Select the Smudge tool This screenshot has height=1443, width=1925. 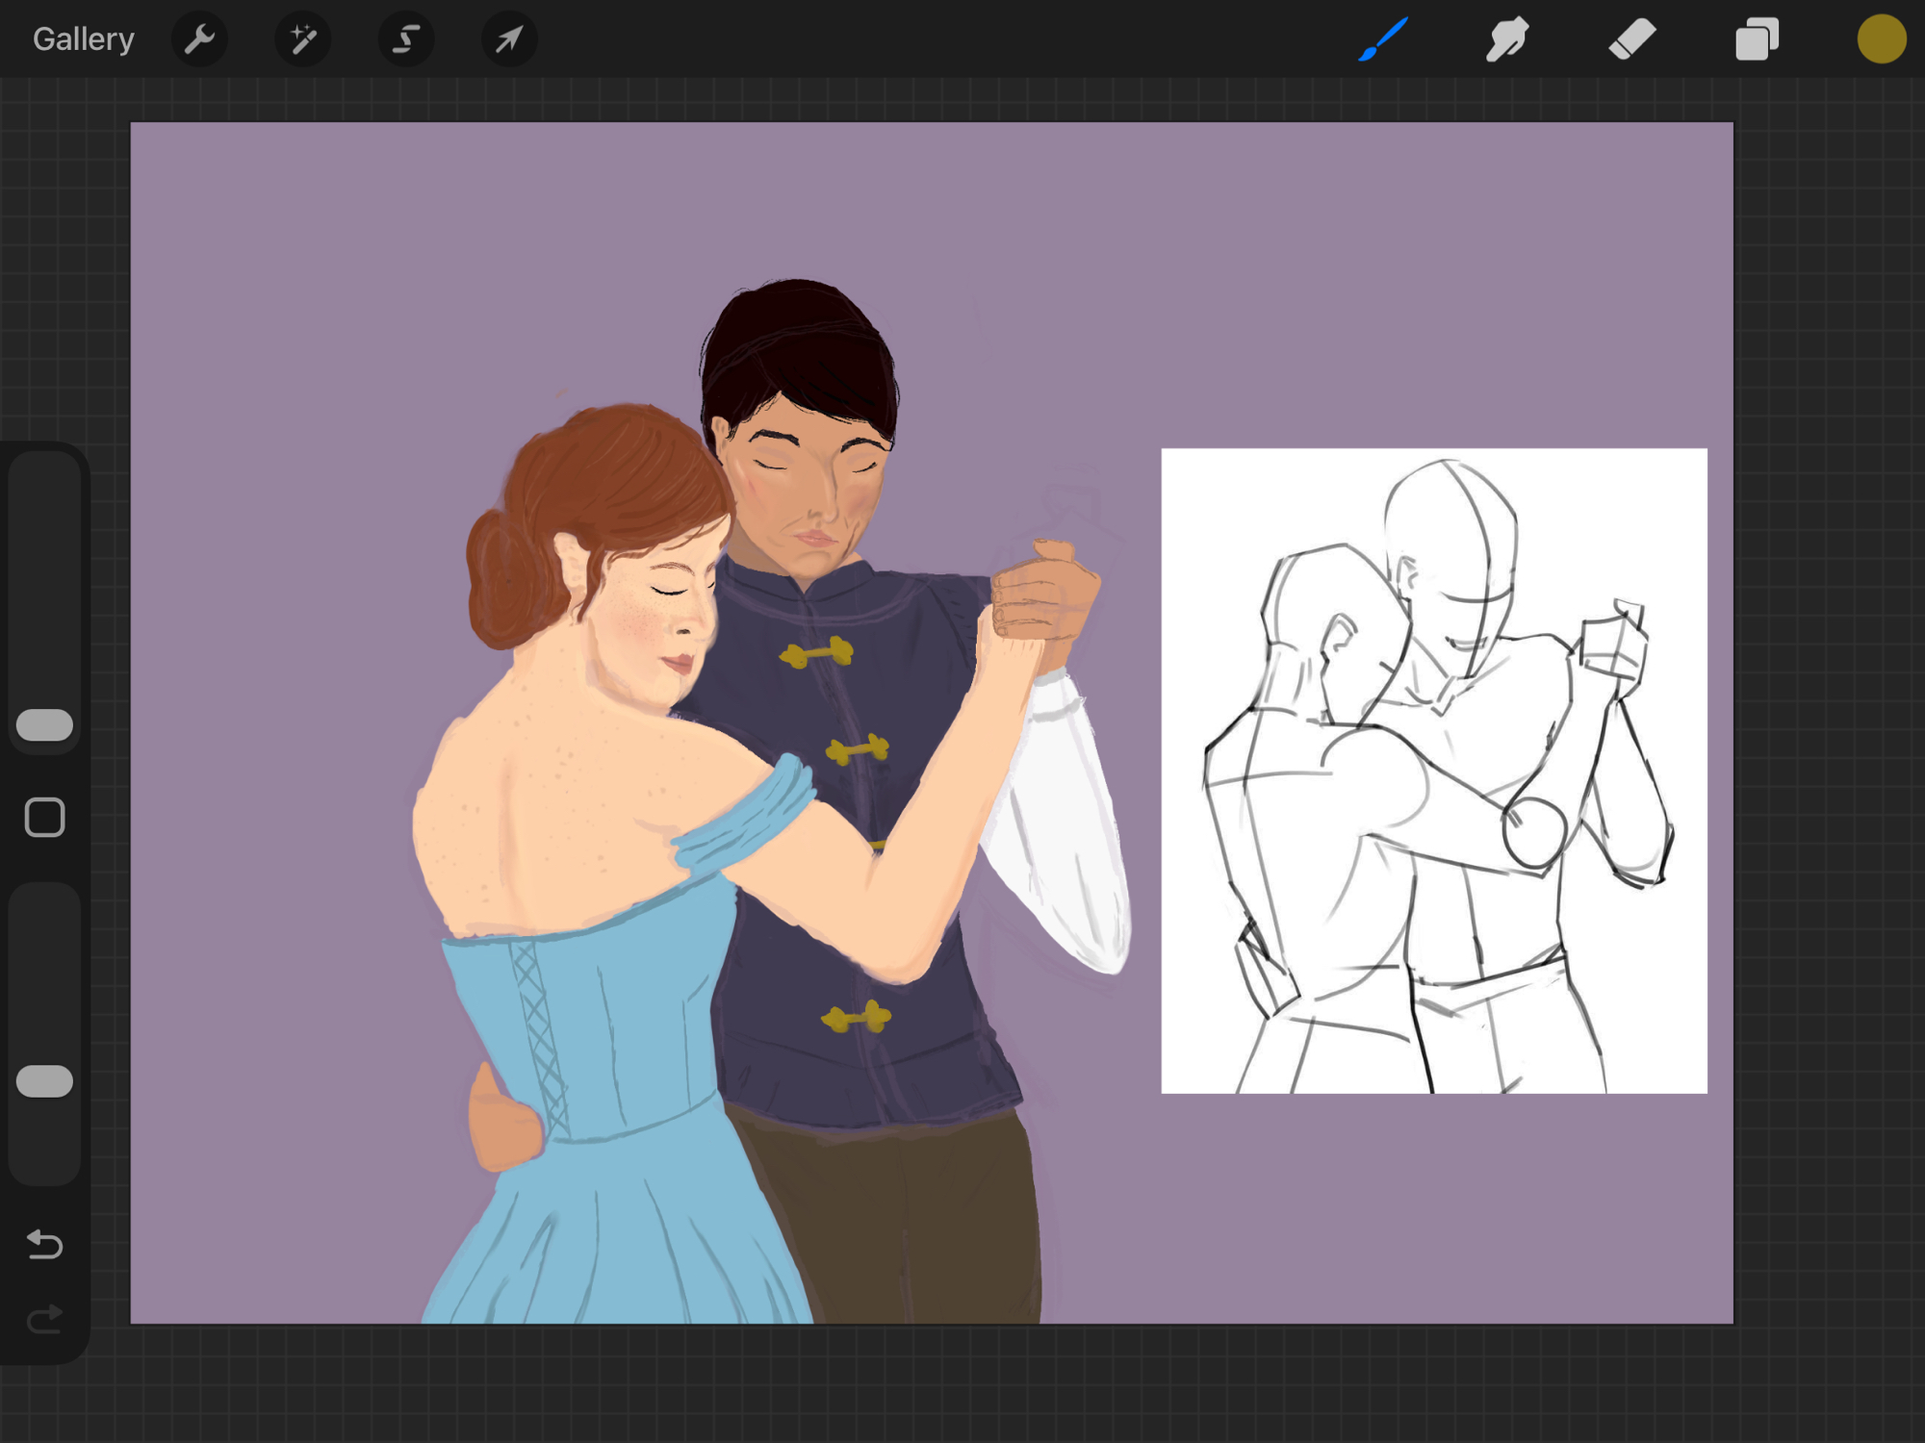[1506, 39]
